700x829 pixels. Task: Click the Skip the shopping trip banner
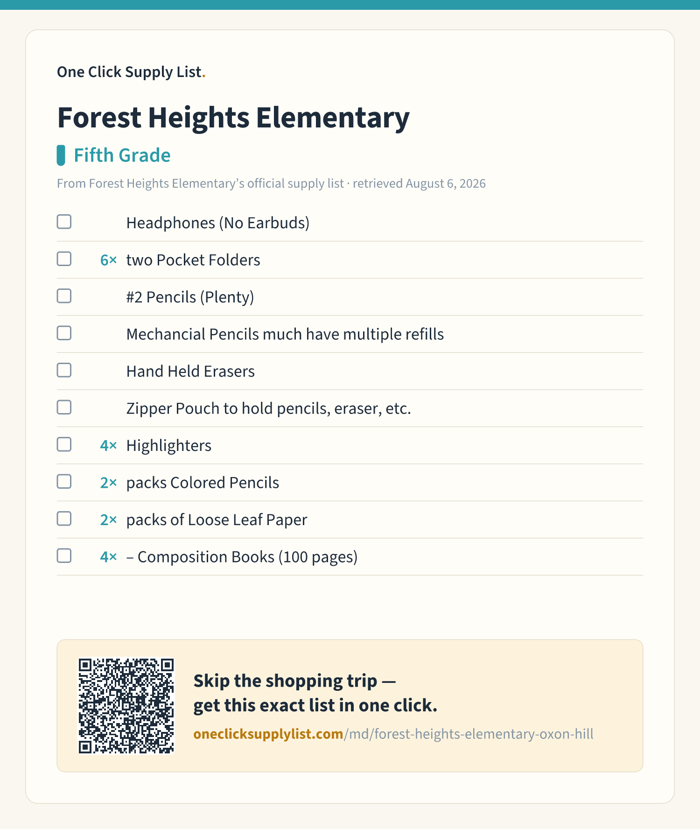tap(350, 706)
